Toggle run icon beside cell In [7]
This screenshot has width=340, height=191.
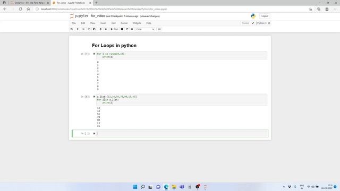click(x=94, y=54)
